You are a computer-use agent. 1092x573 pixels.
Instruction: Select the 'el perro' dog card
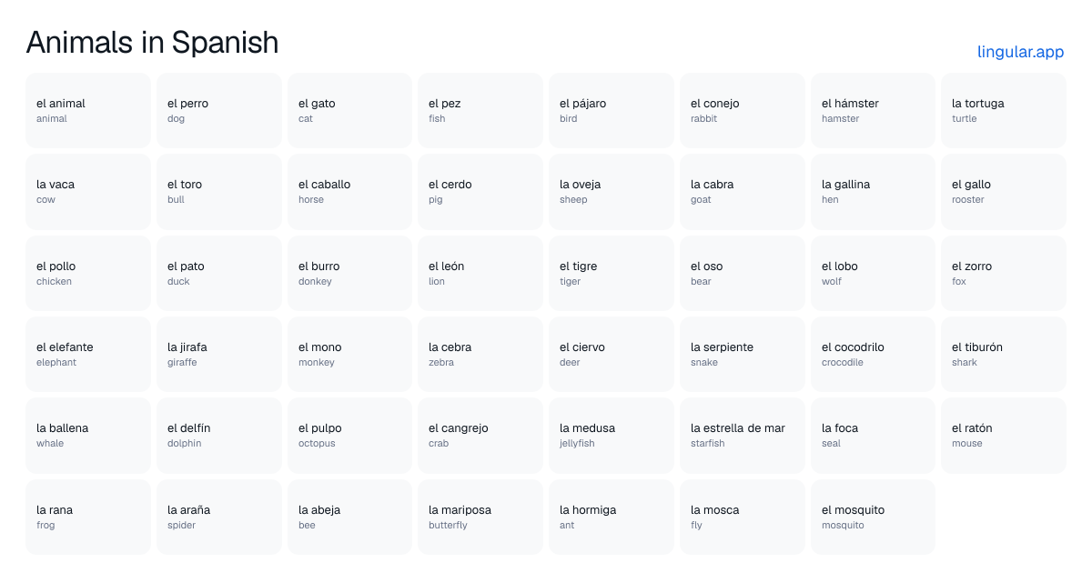(x=219, y=110)
